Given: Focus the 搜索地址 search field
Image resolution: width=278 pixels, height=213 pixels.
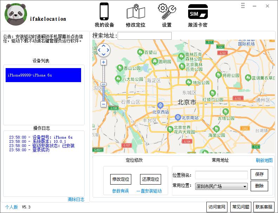Looking at the screenshot, I should click(x=145, y=36).
